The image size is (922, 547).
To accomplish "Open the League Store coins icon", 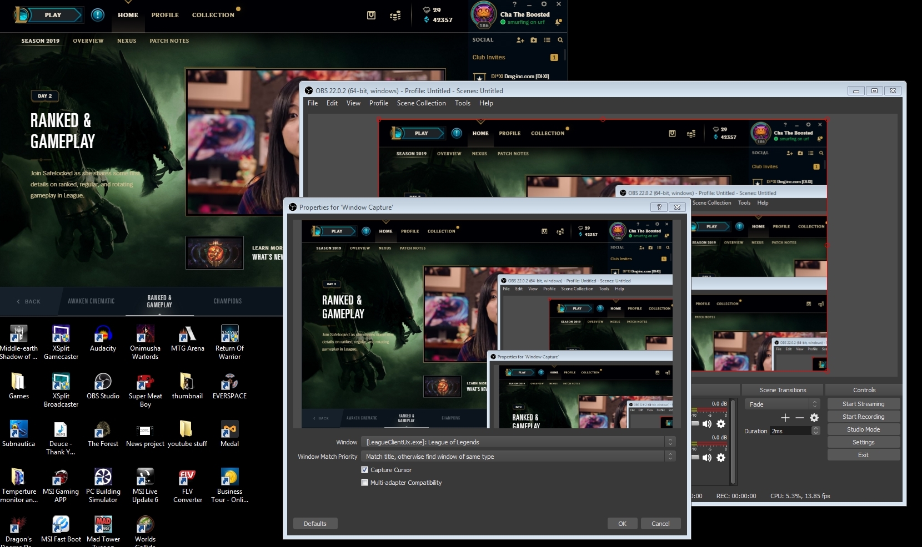I will [x=395, y=16].
